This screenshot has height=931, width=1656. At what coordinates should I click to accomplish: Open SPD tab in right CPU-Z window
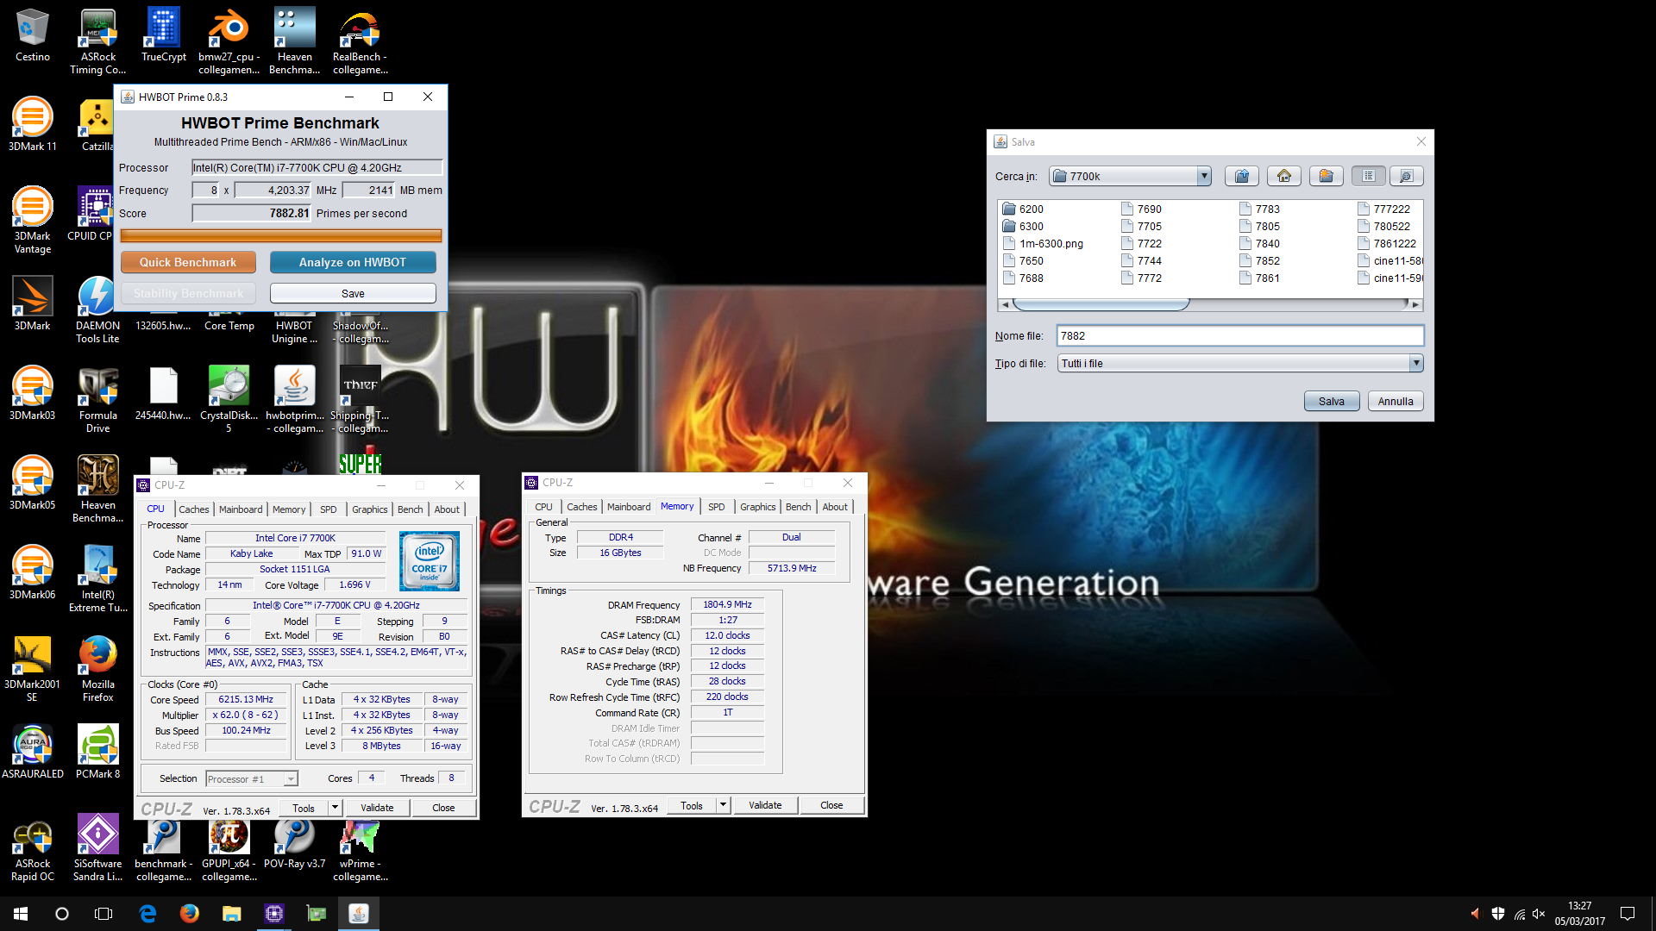click(716, 507)
